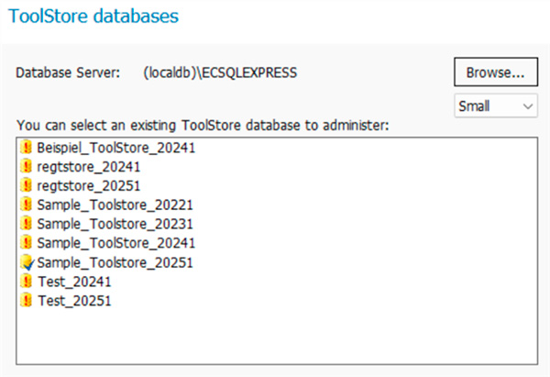Click the warning icon next to Test_20251

[x=27, y=301]
